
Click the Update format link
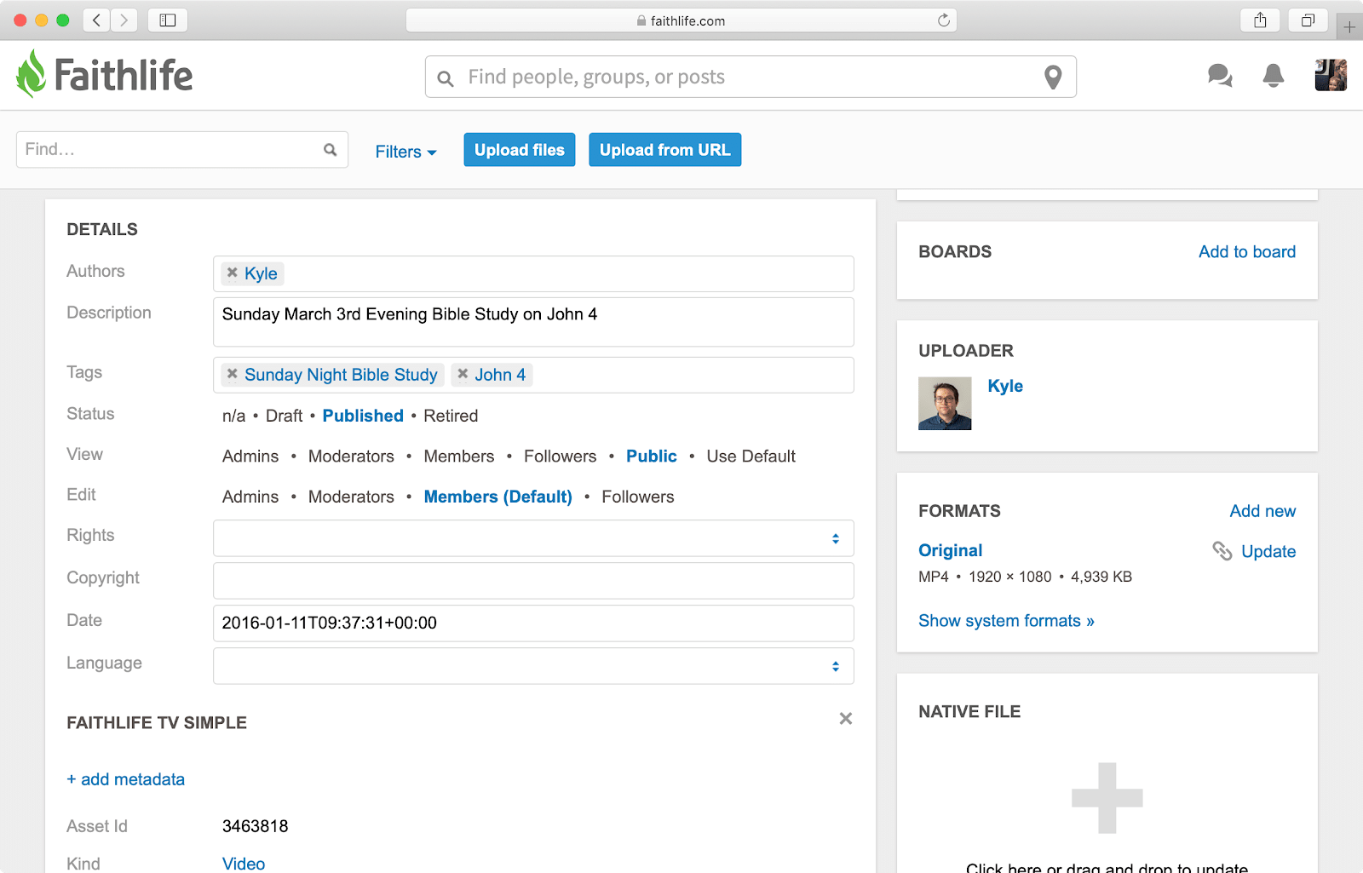(x=1268, y=551)
